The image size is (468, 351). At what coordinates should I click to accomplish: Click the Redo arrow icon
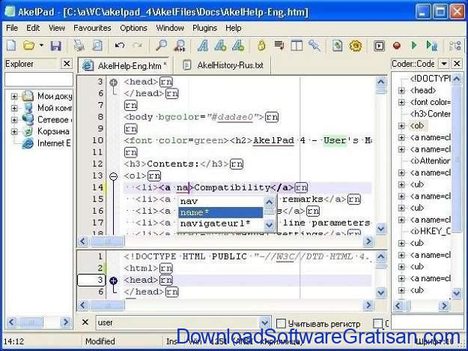click(137, 46)
